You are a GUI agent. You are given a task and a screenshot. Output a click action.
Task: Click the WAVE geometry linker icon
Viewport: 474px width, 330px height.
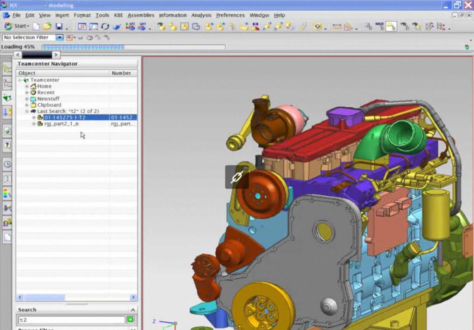tap(380, 26)
